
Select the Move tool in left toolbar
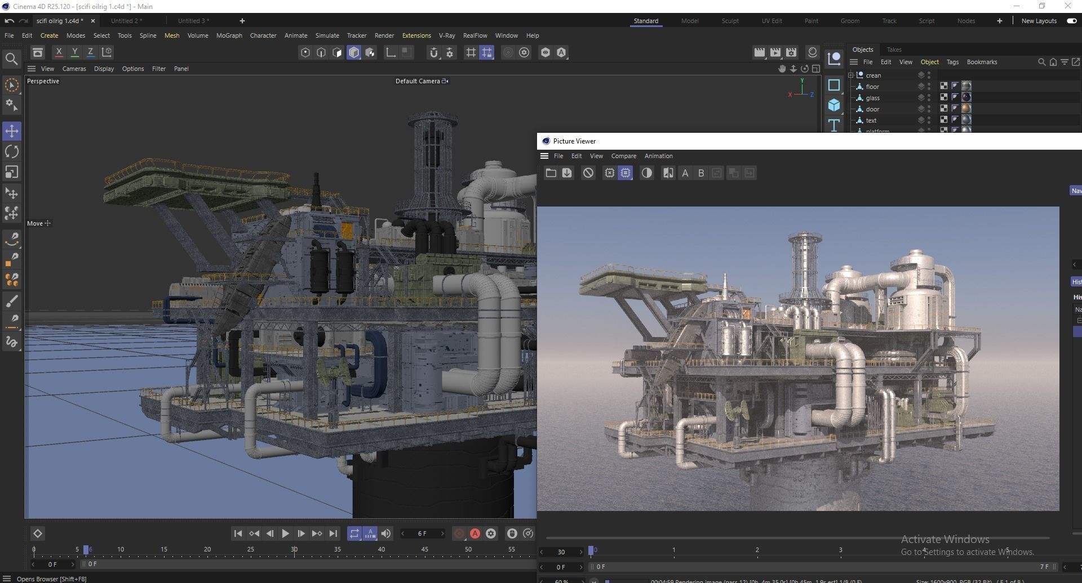pos(12,131)
